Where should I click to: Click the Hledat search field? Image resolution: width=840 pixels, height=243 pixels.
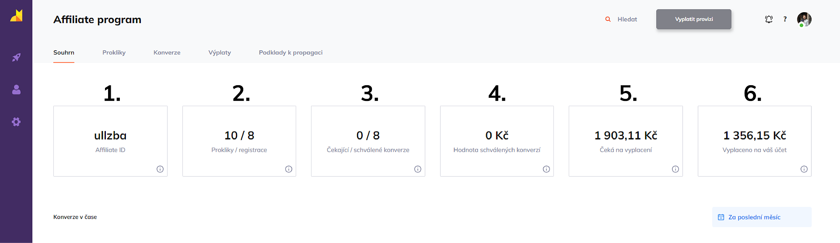pos(627,19)
